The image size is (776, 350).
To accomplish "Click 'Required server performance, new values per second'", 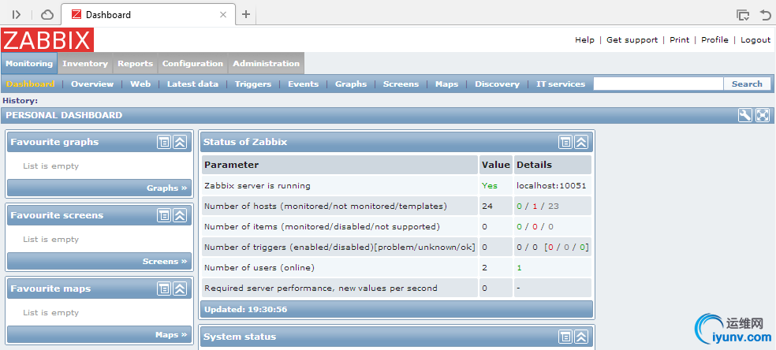I will pyautogui.click(x=321, y=289).
